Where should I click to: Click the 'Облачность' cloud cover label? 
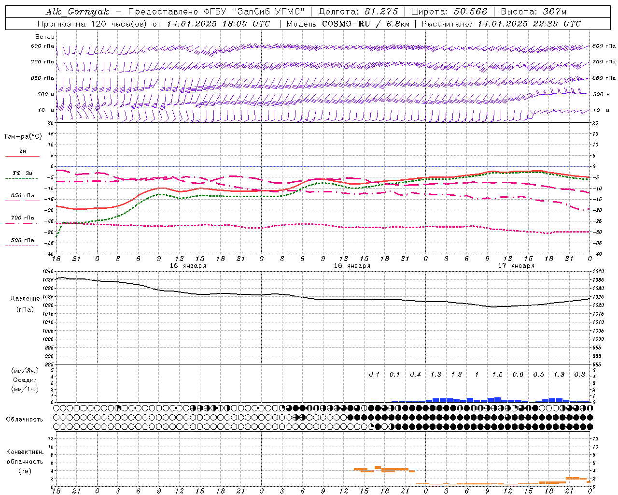25,419
